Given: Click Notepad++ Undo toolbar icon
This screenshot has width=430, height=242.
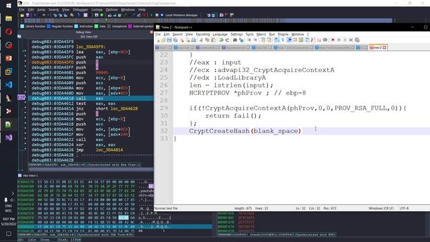Looking at the screenshot, I should (221, 40).
